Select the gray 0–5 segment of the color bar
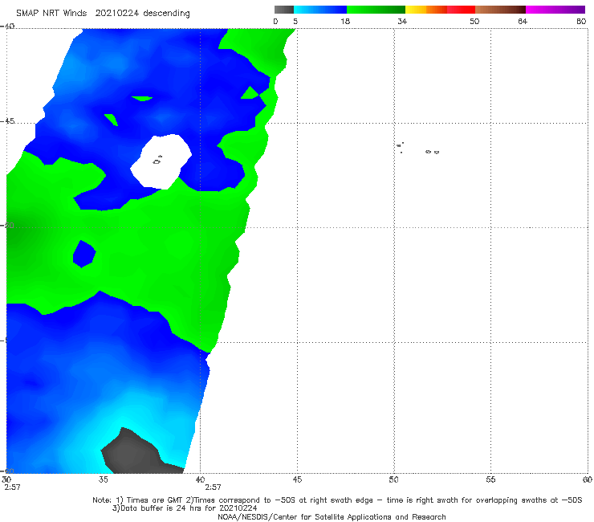 [x=284, y=10]
